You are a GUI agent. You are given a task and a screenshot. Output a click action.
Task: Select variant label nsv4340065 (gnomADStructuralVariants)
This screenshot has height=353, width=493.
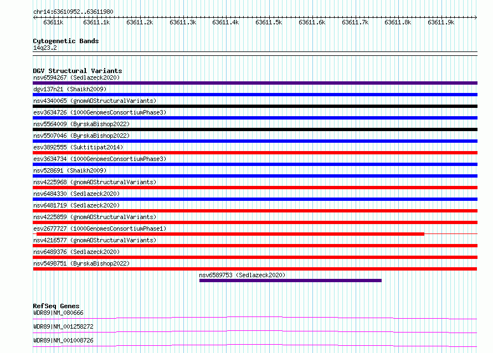[x=95, y=101]
